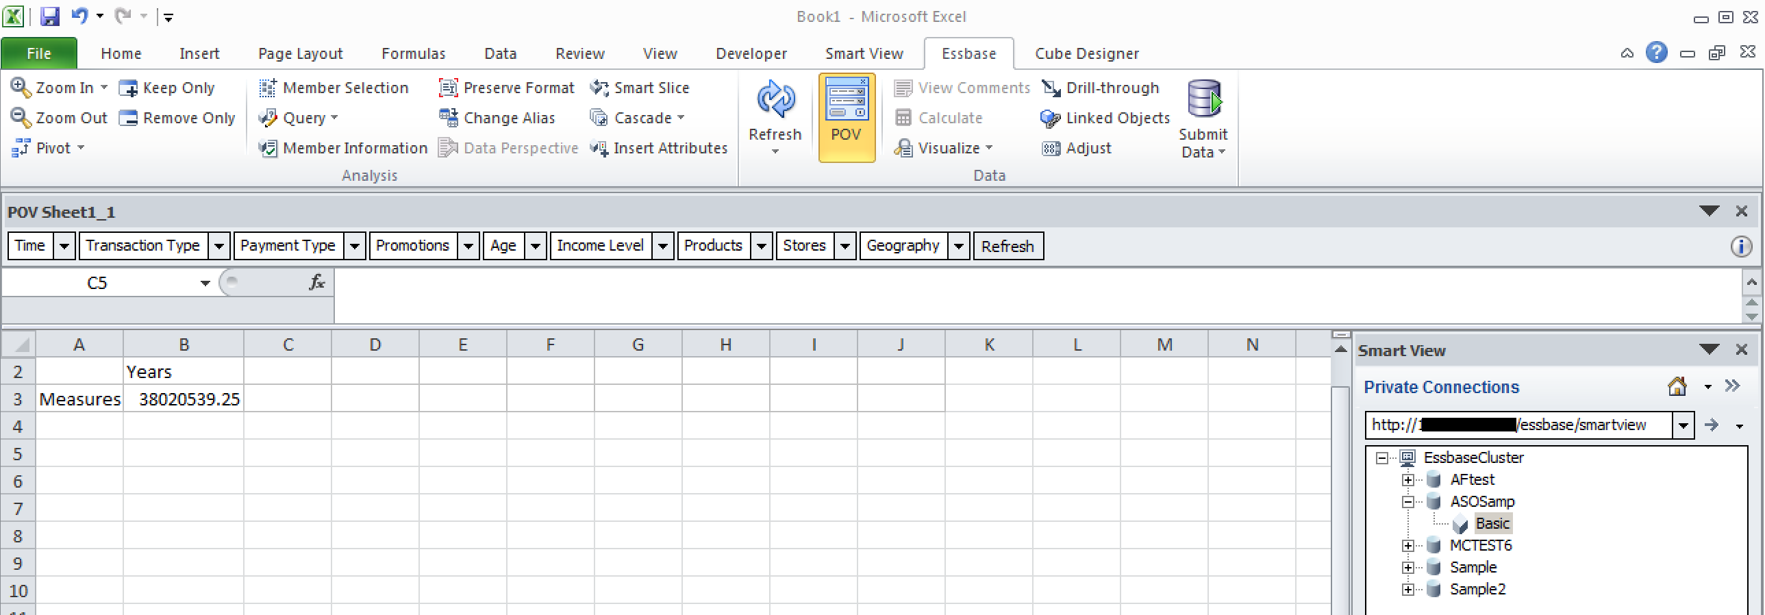Open the Stores dropdown arrow
The image size is (1765, 615).
point(844,246)
